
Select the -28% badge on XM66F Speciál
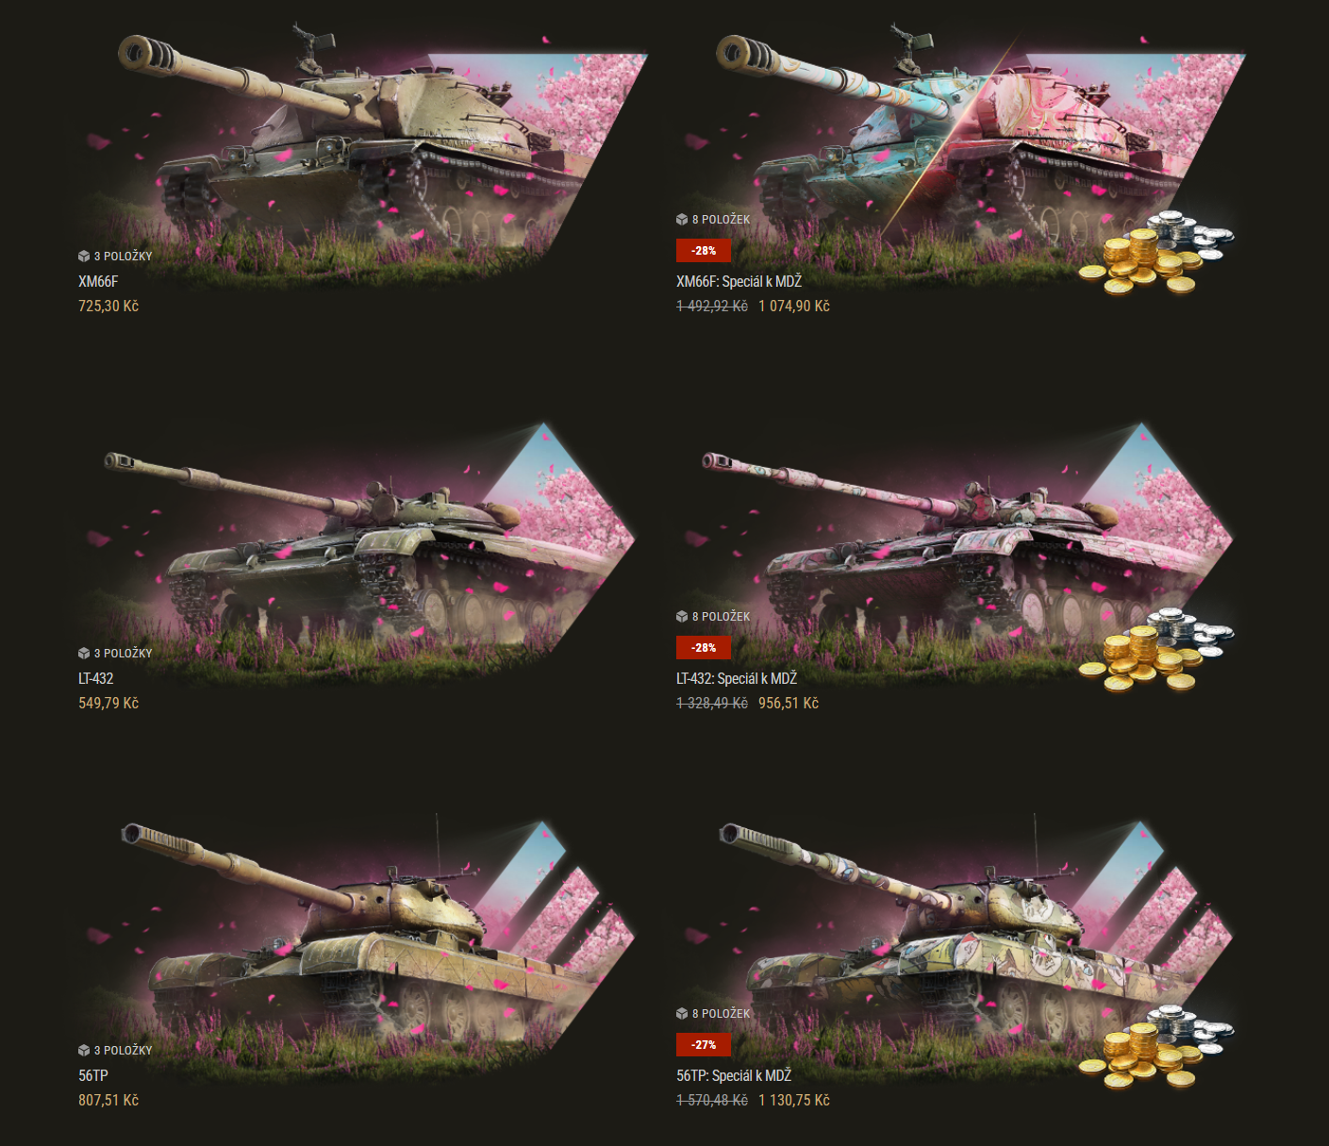pyautogui.click(x=704, y=251)
